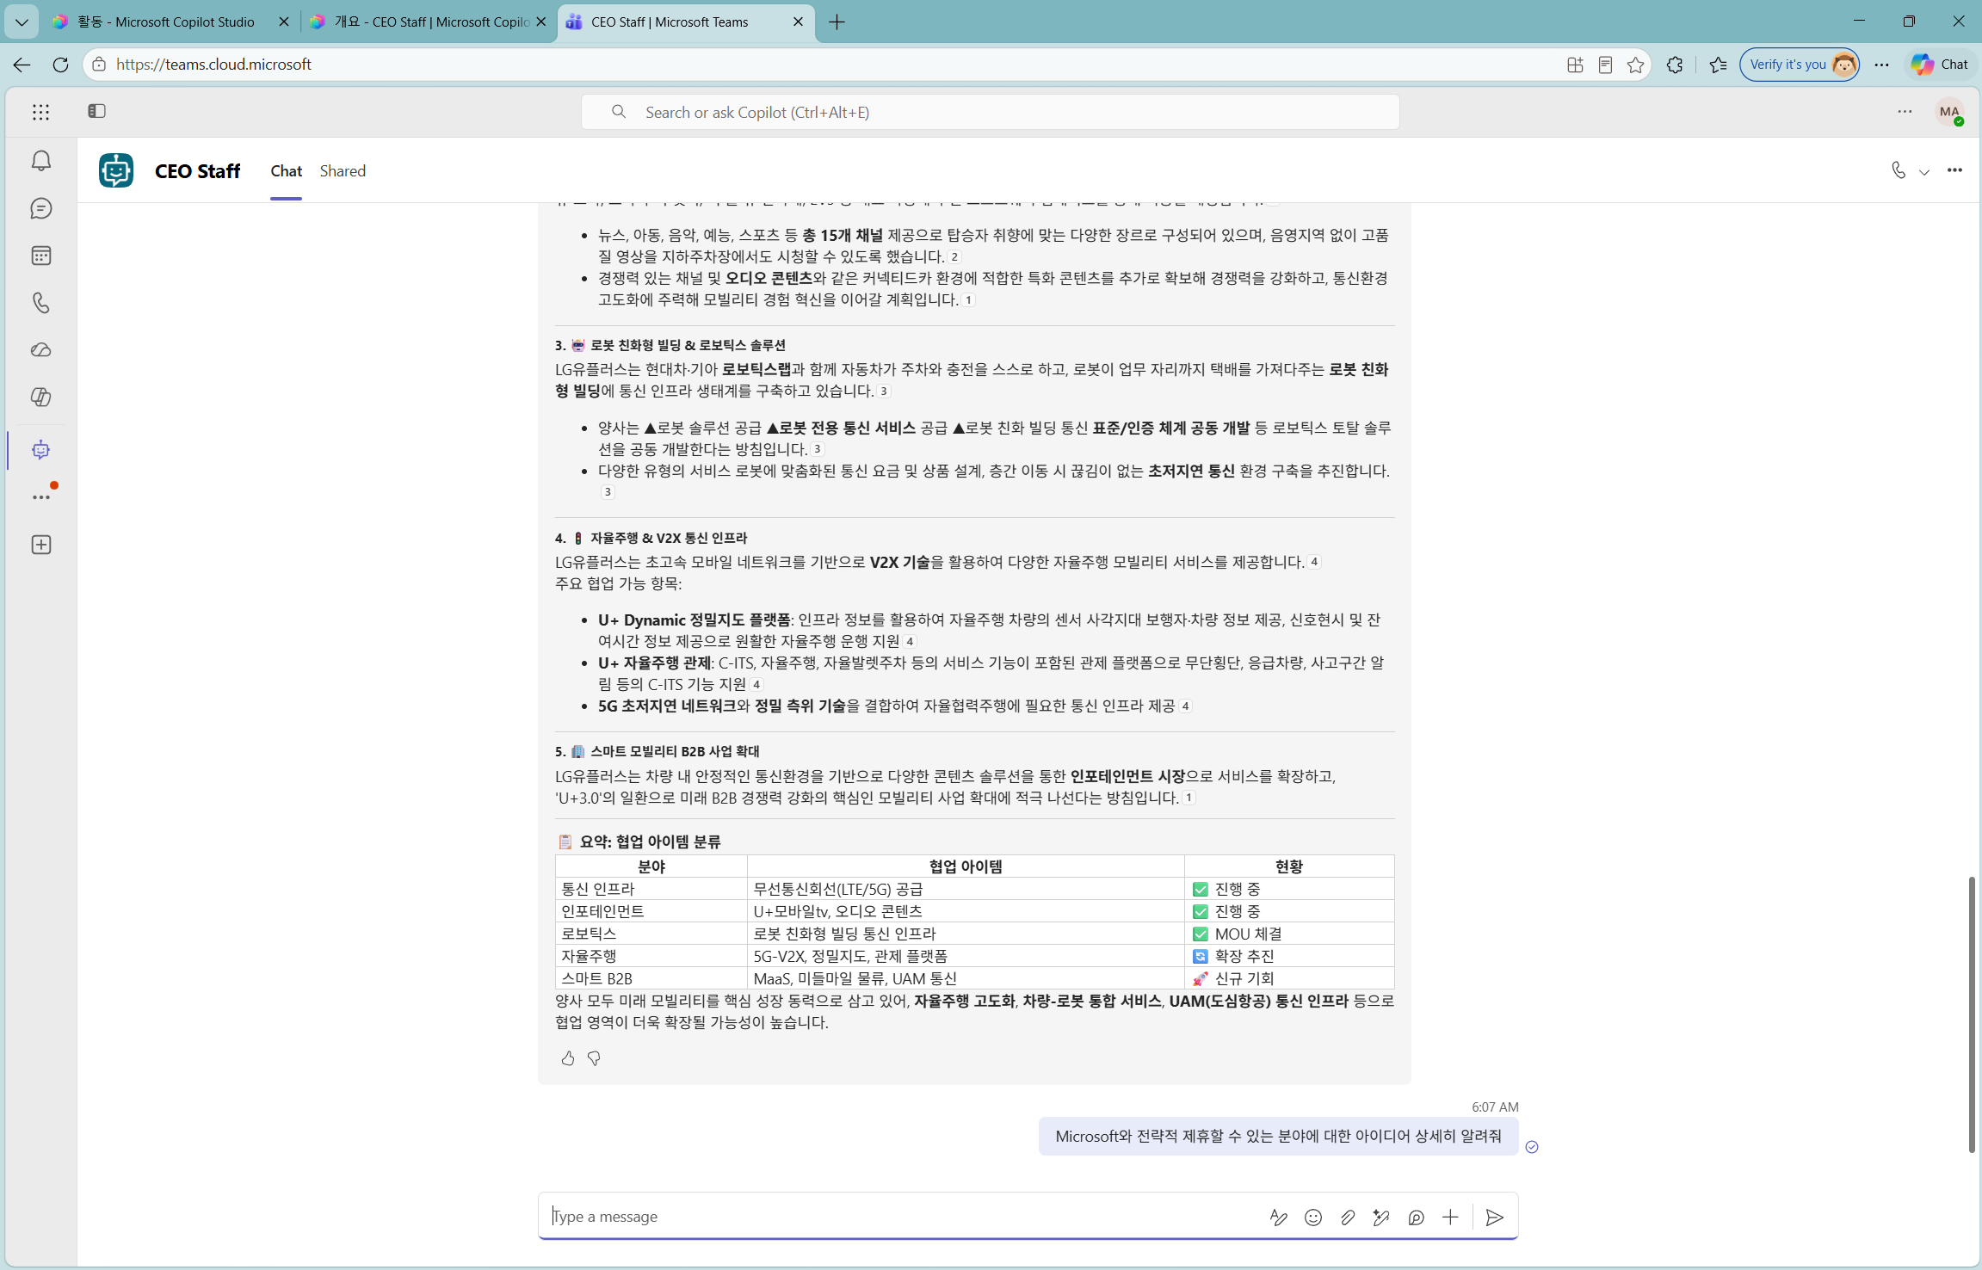The image size is (1982, 1270).
Task: Click the chat vertical scrollbar
Action: click(x=1972, y=1014)
